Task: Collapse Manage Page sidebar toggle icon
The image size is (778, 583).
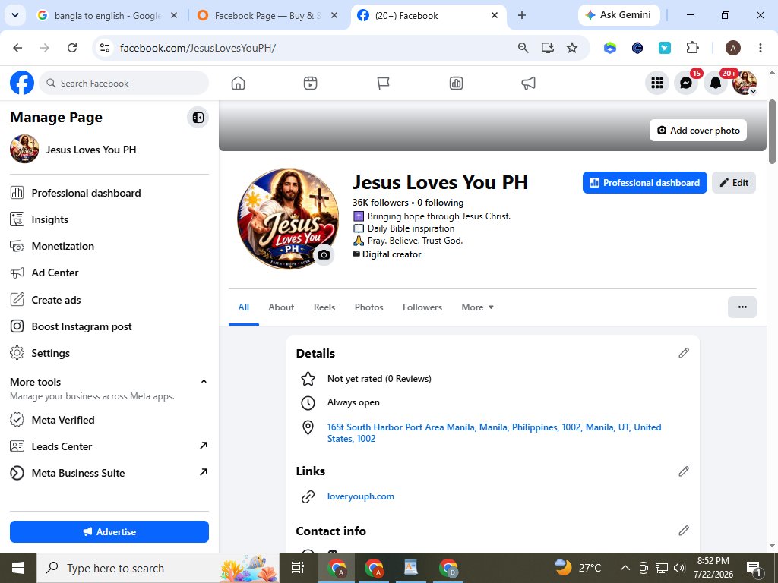Action: 198,118
